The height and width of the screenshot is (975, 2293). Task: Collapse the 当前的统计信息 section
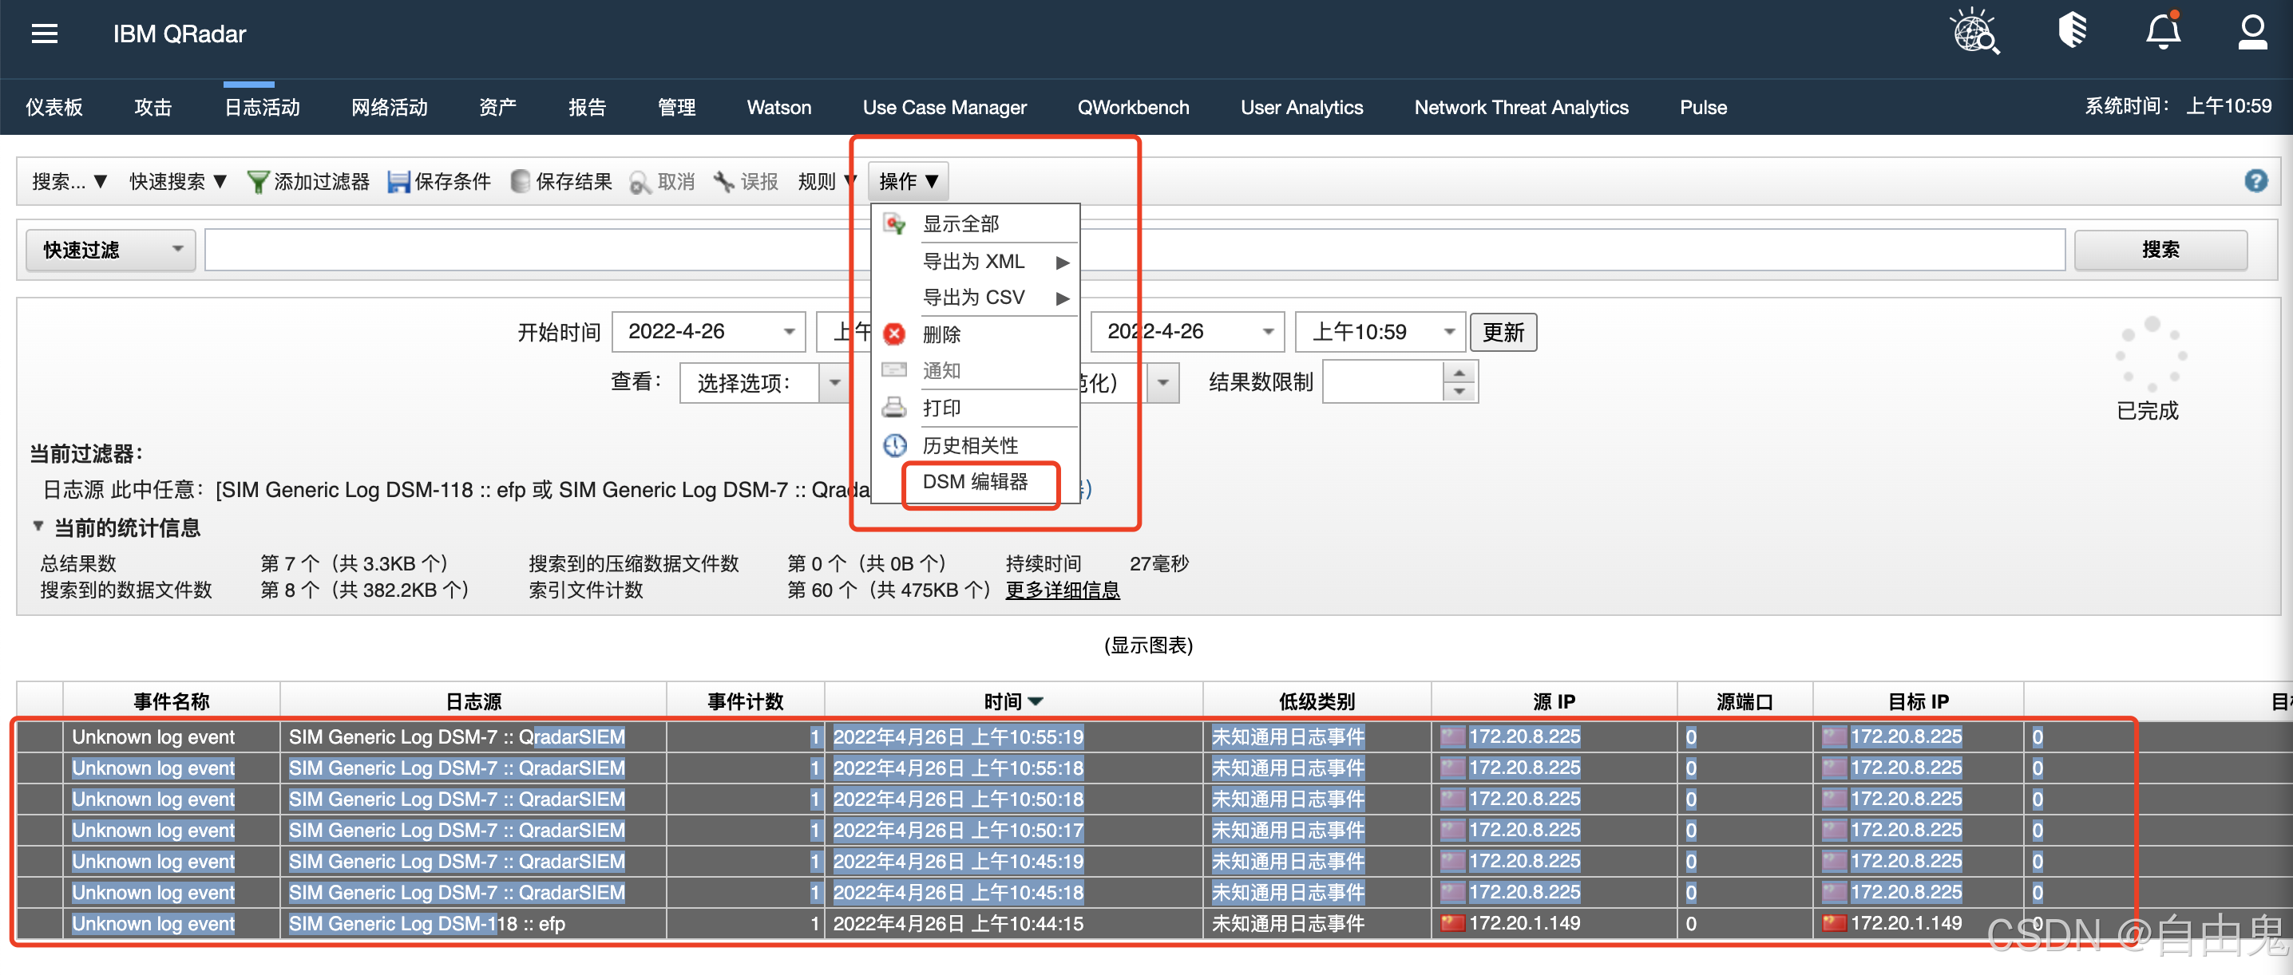(x=38, y=527)
